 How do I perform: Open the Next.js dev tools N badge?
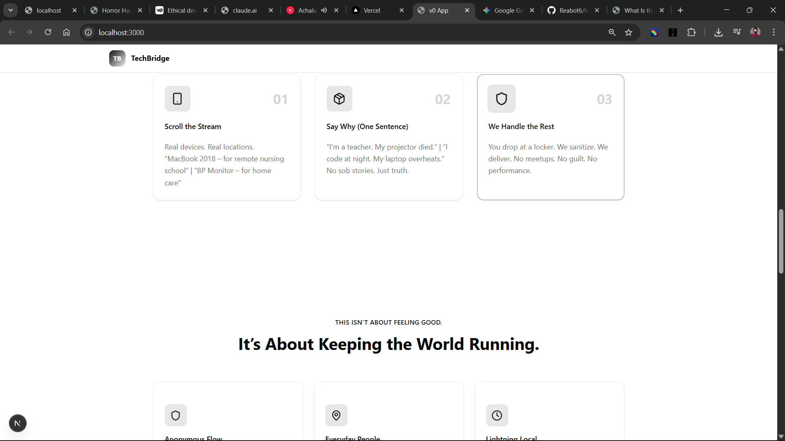[x=18, y=423]
